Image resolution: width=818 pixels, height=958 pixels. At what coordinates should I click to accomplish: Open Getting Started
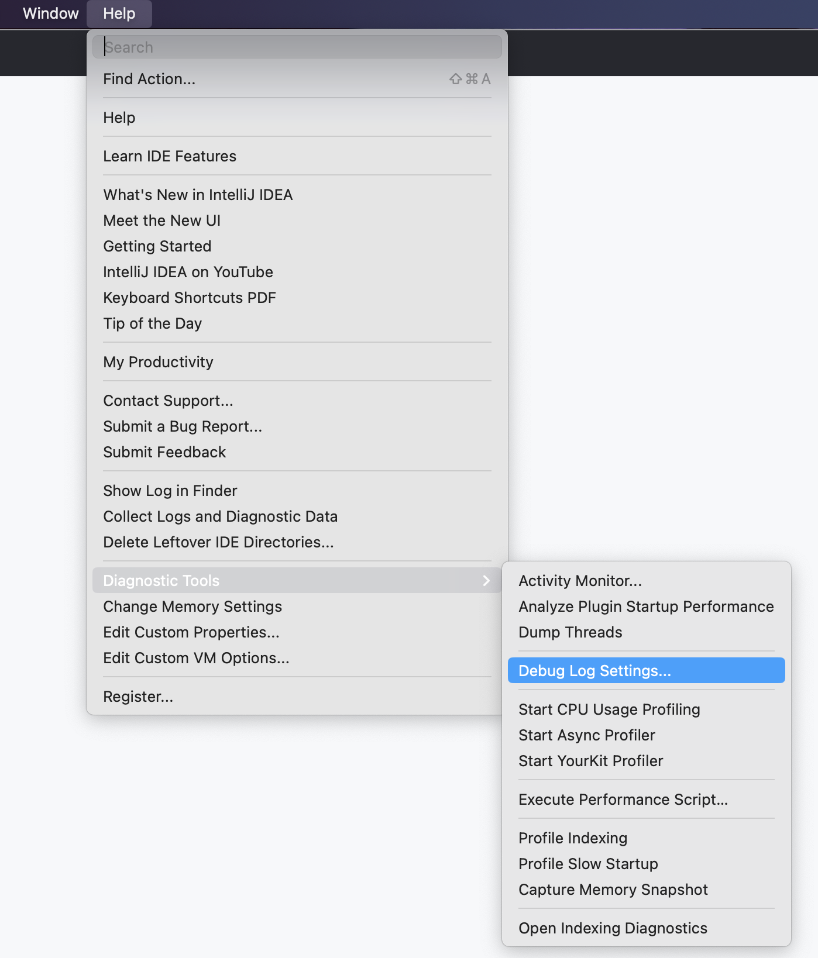[x=157, y=246]
